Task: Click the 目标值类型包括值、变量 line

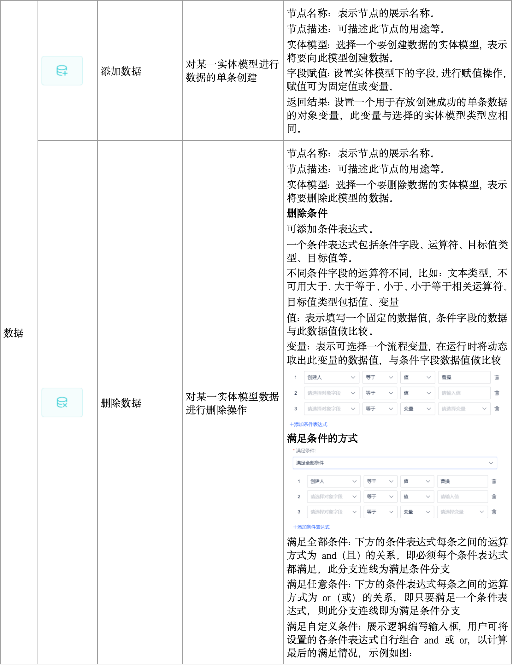Action: pyautogui.click(x=343, y=302)
